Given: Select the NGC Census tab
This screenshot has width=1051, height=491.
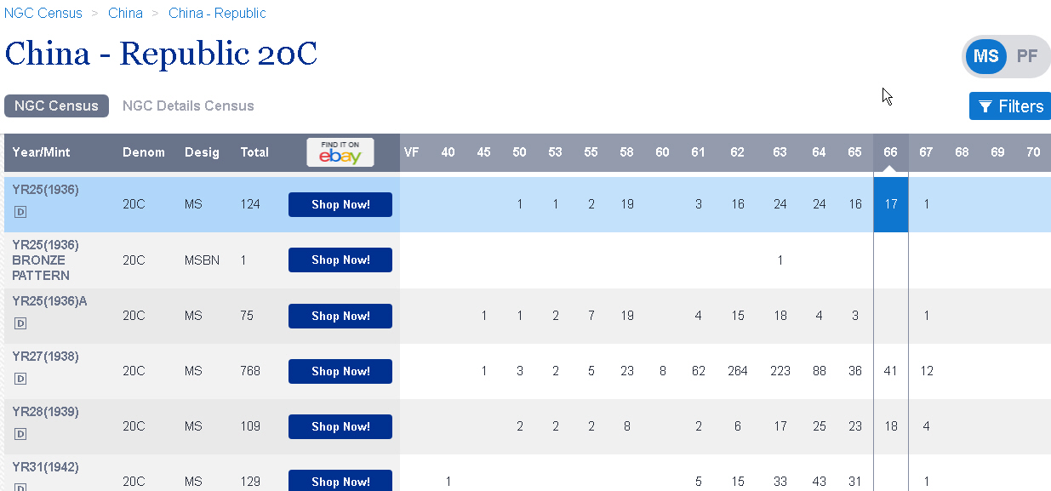Looking at the screenshot, I should tap(56, 106).
